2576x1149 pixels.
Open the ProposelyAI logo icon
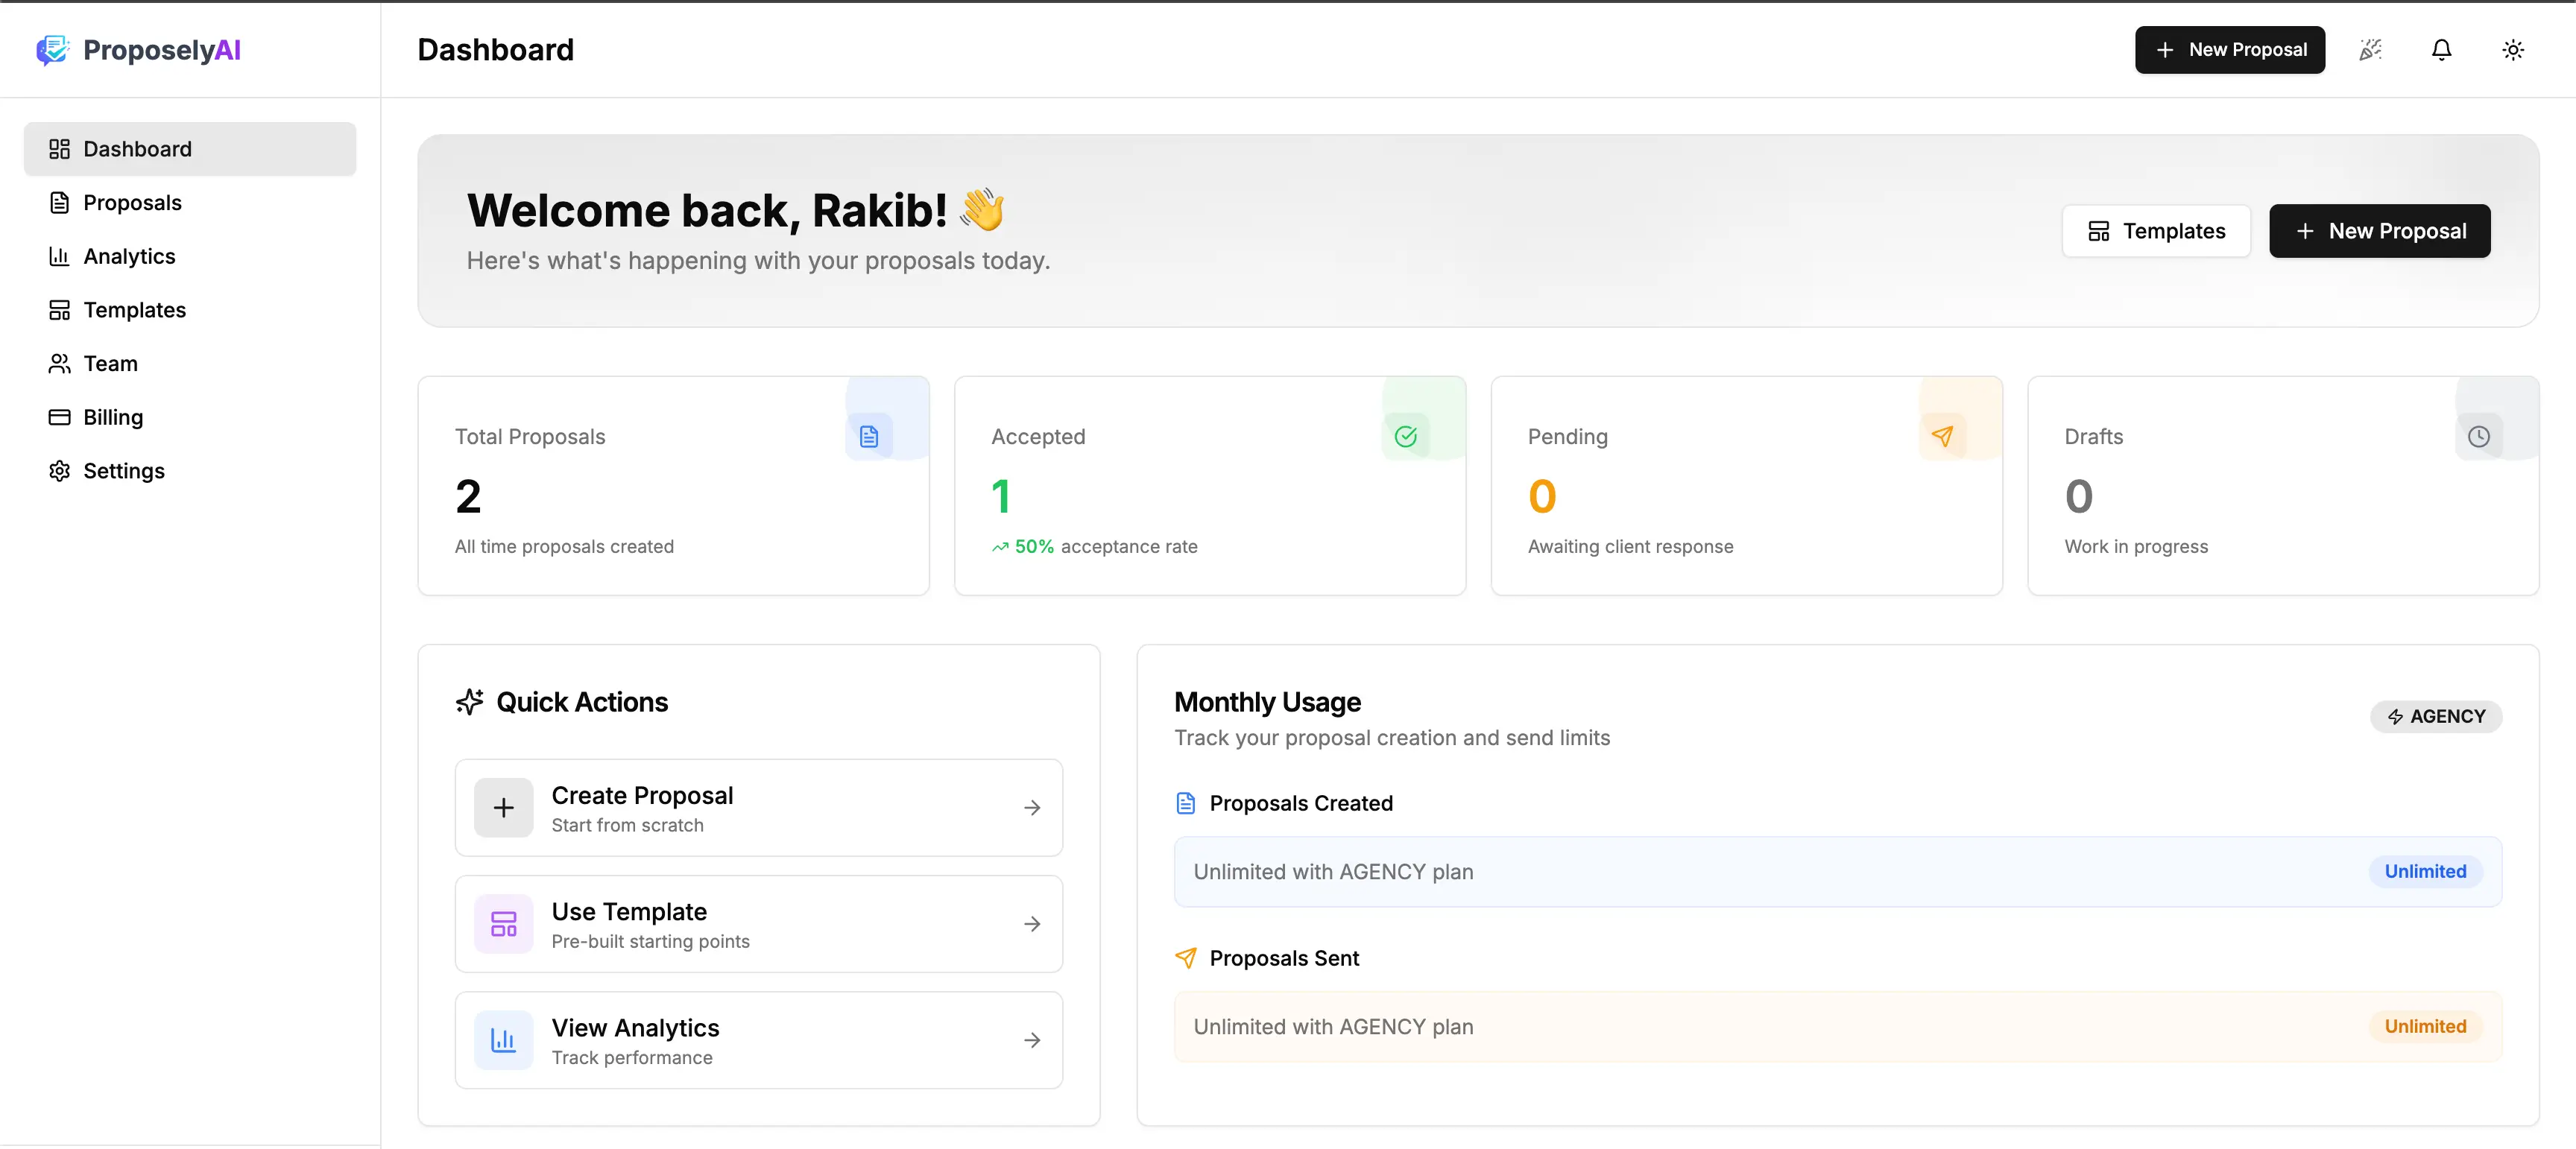tap(54, 49)
